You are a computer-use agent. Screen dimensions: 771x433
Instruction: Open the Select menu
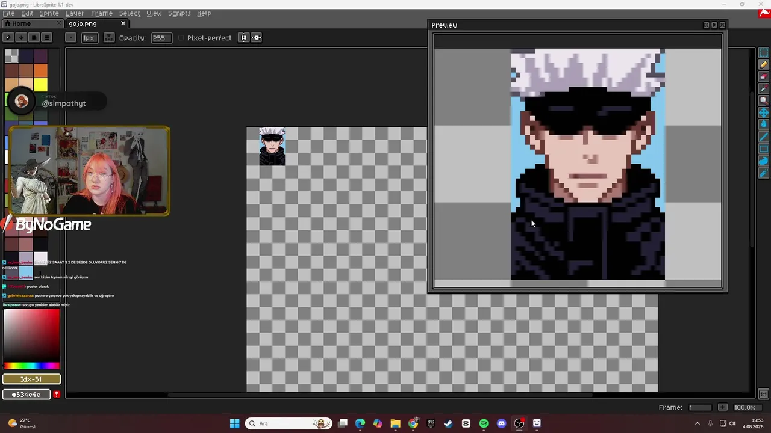point(130,13)
